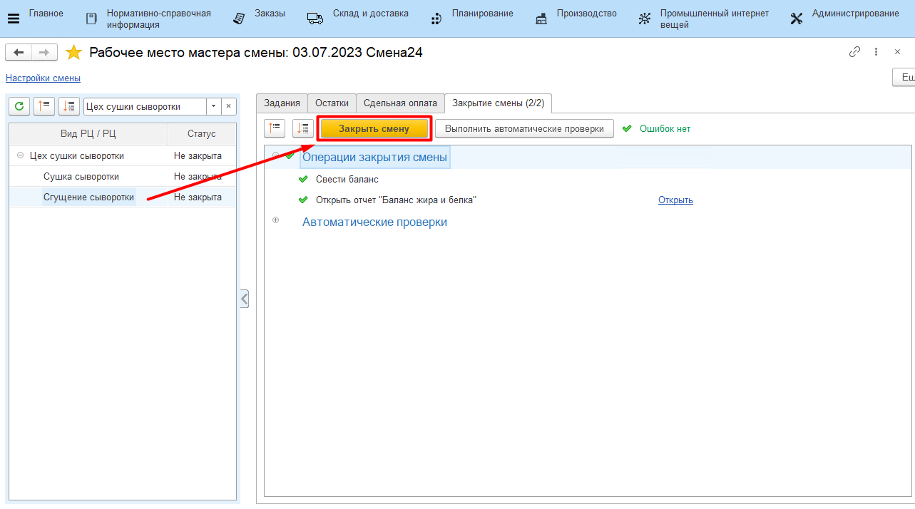Select the Сушка сыворотки row
Viewport: 915px width, 509px height.
[81, 176]
